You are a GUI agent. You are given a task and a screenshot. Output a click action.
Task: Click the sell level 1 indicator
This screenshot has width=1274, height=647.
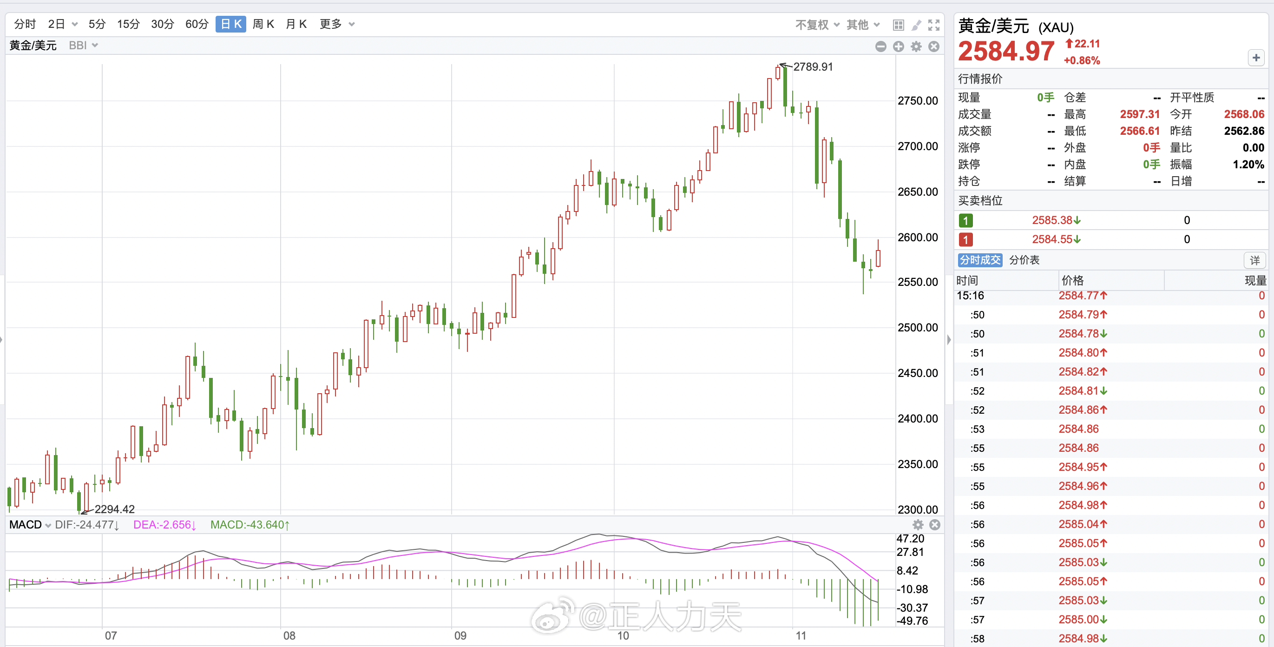point(965,221)
